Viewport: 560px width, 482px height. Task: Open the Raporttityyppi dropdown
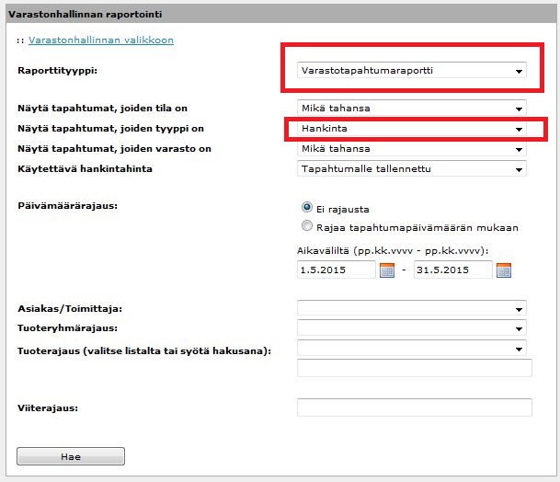point(413,71)
